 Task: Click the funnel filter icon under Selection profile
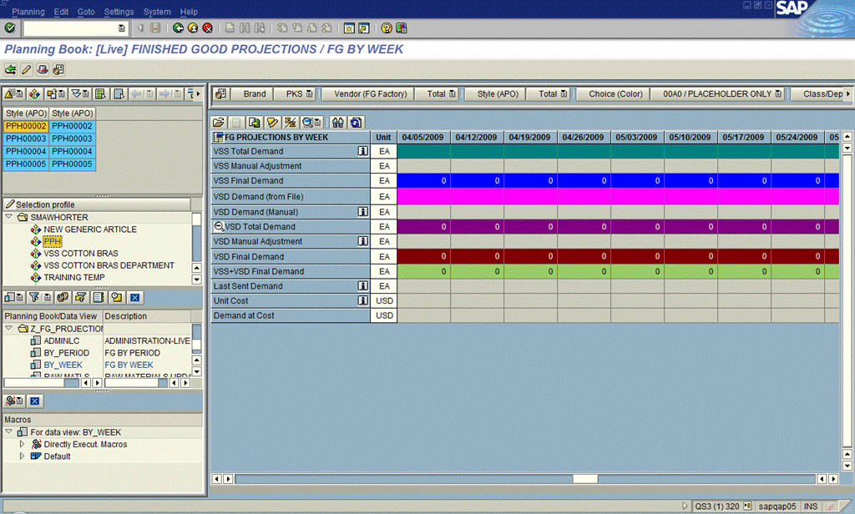pos(34,297)
